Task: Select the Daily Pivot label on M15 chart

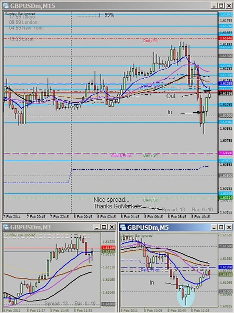Action: [150, 86]
